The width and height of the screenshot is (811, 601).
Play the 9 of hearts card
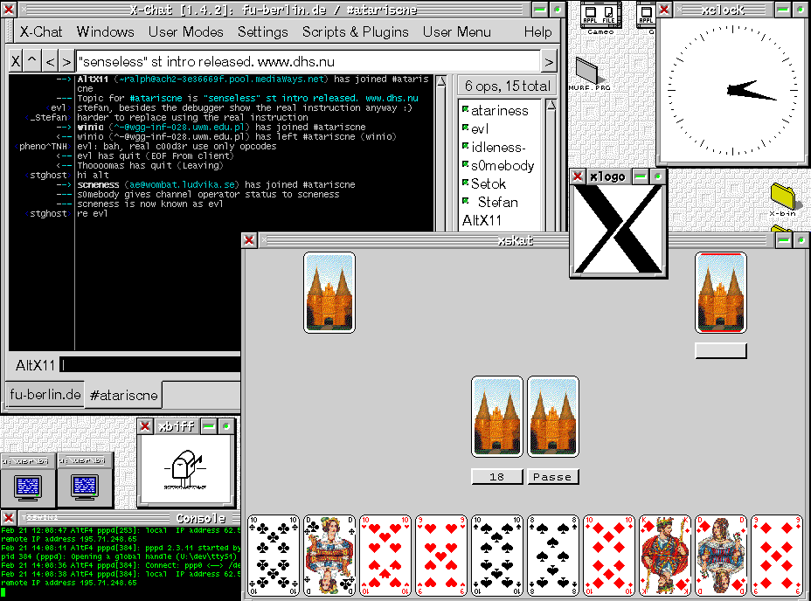(441, 556)
